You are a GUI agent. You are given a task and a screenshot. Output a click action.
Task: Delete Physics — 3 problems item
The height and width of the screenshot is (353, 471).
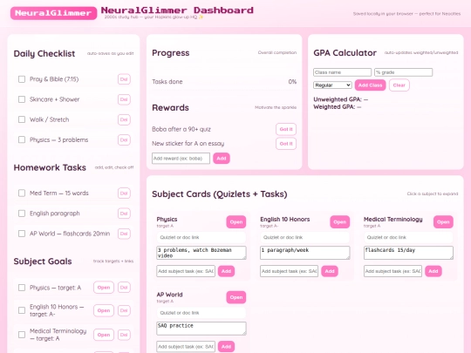click(x=124, y=139)
